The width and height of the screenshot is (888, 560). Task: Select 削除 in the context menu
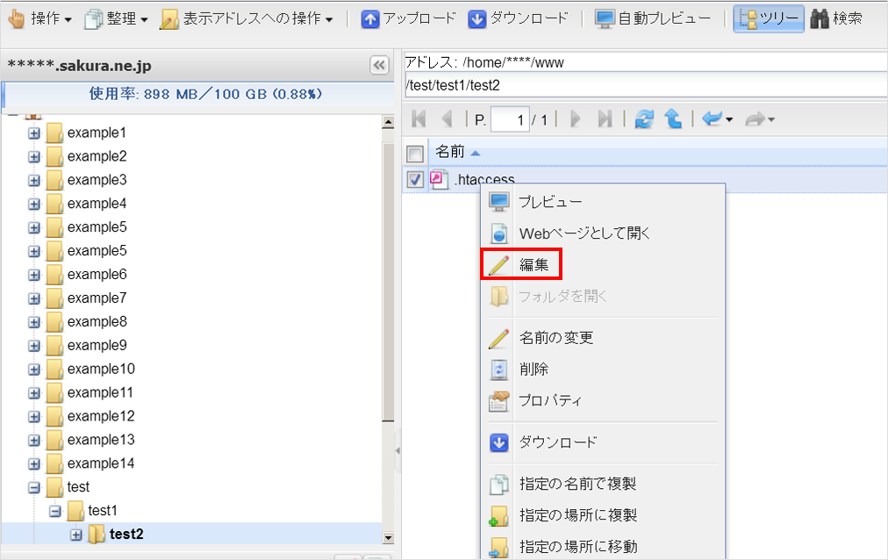pos(534,370)
